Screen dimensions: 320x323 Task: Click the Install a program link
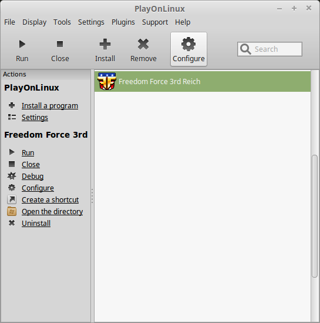(50, 106)
